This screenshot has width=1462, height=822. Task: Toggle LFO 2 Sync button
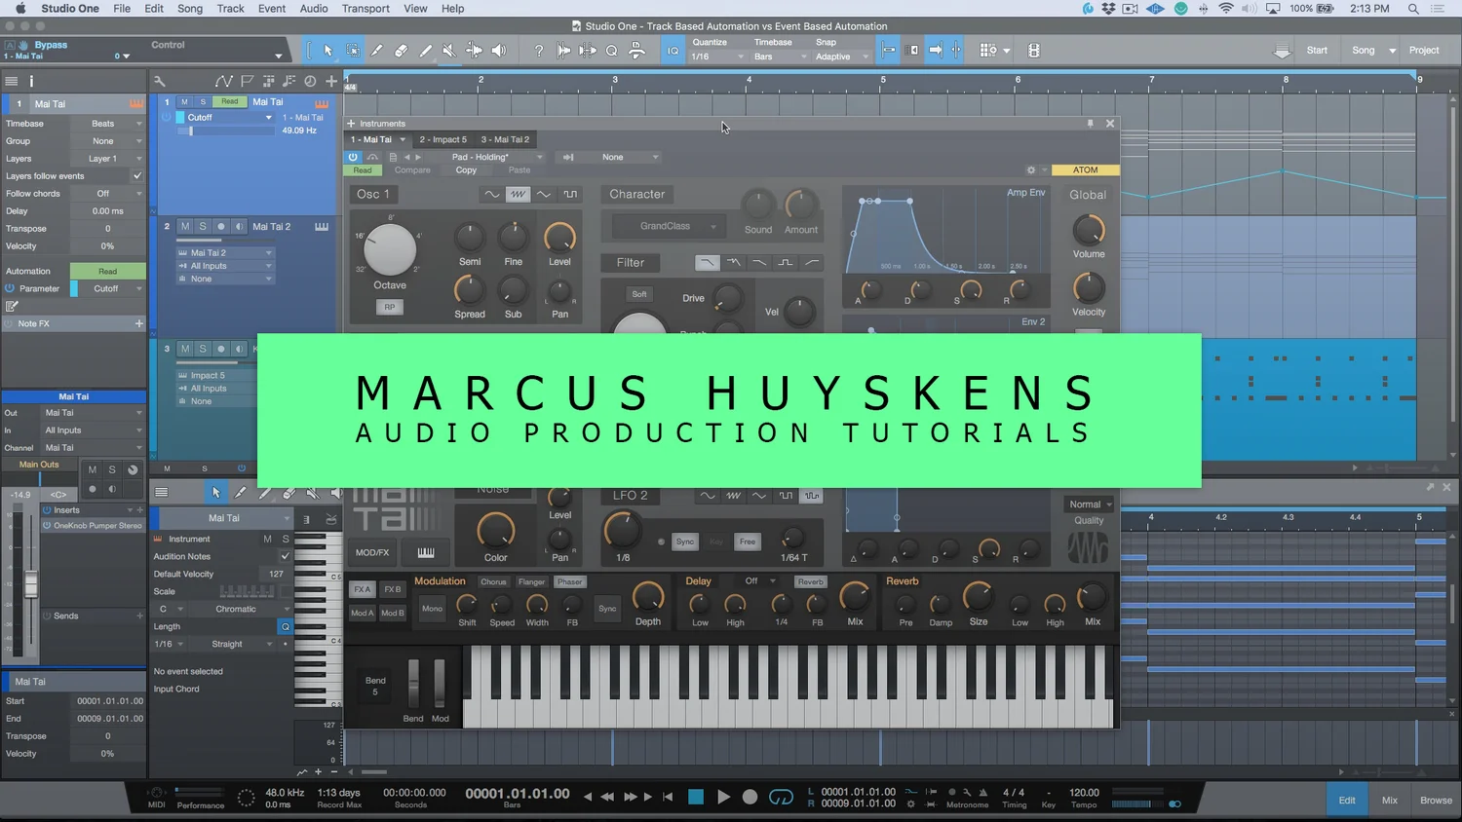pos(685,542)
